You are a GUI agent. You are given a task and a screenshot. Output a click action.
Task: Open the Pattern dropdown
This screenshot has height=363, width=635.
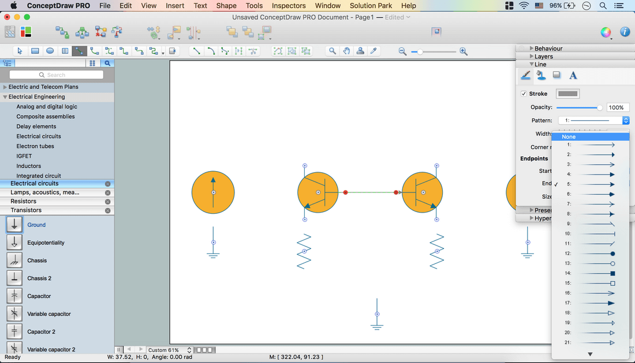point(593,120)
